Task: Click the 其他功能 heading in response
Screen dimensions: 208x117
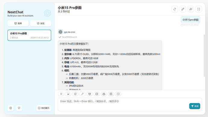Action: click(69, 82)
